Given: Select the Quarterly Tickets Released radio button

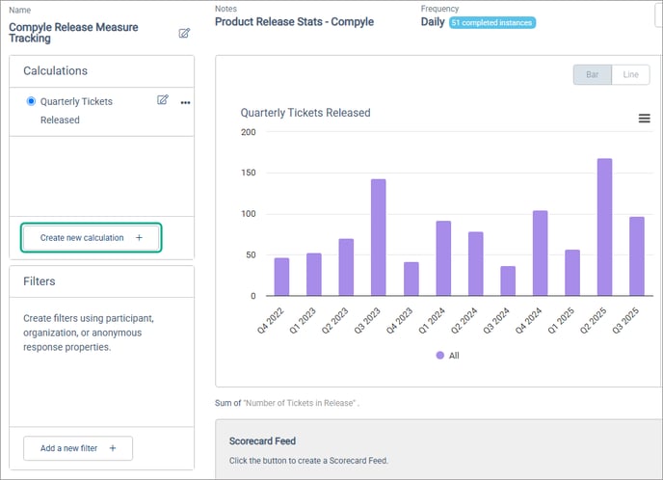Looking at the screenshot, I should (x=32, y=101).
